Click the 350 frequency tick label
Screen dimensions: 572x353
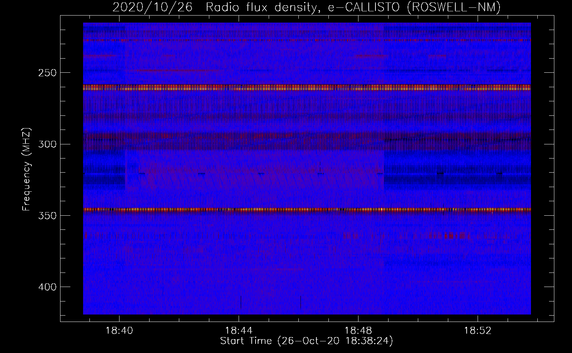[47, 215]
